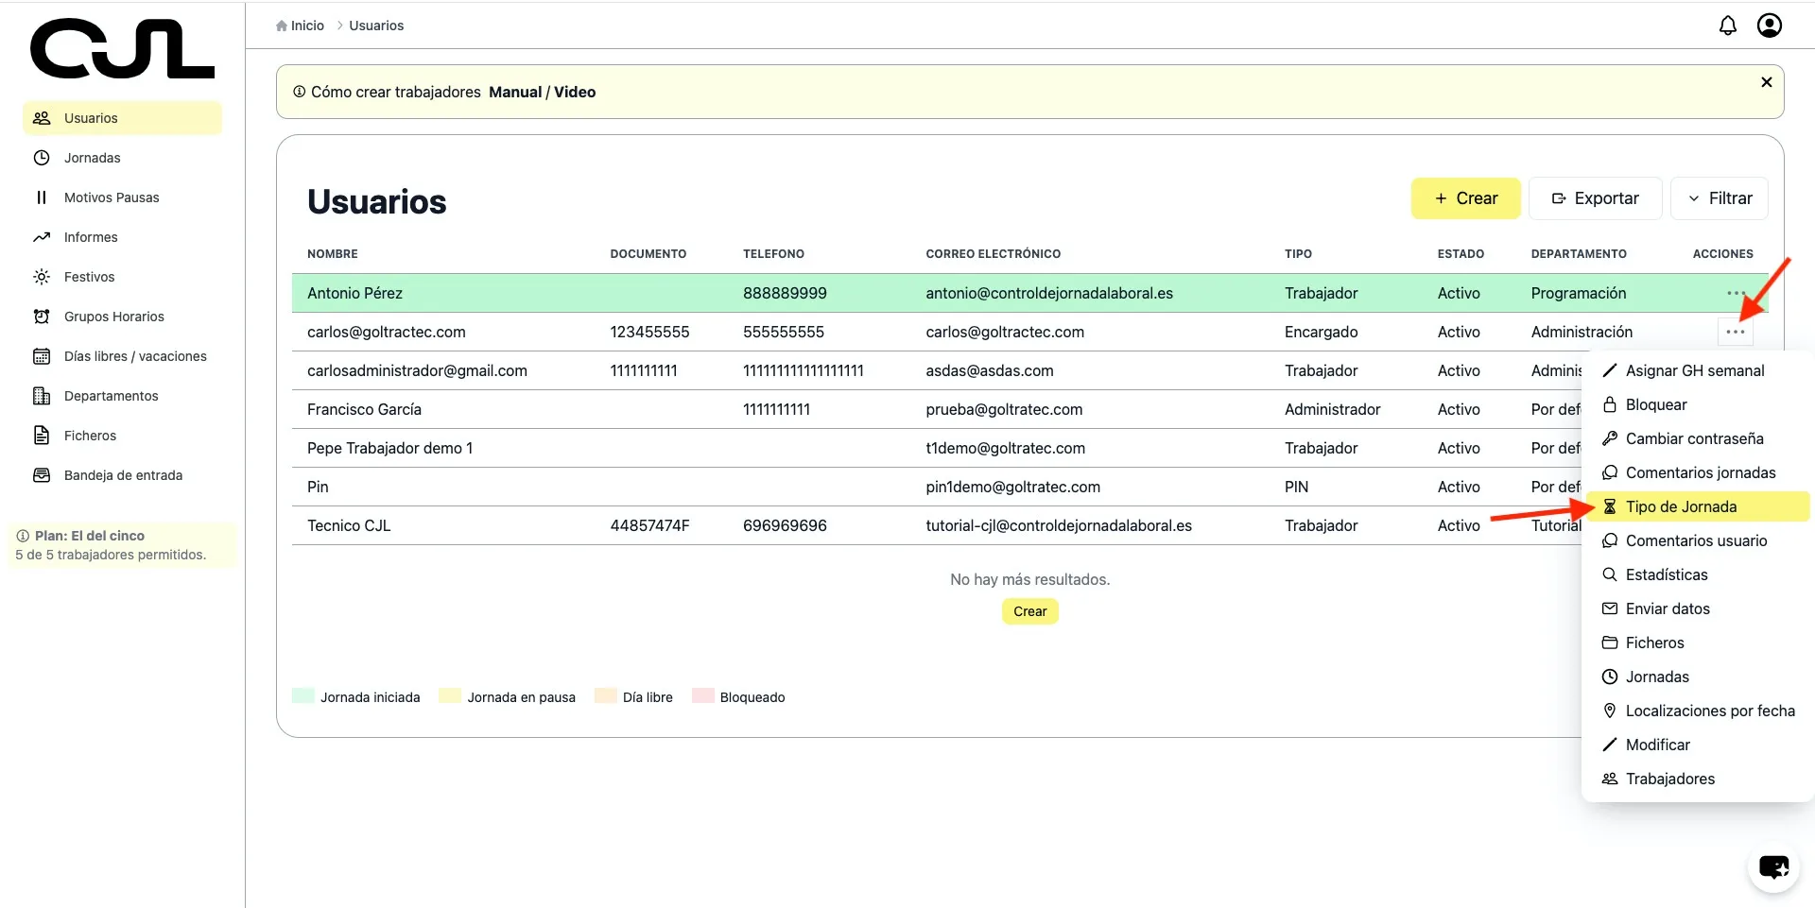Click the CJL logo
Image resolution: width=1815 pixels, height=908 pixels.
click(122, 49)
